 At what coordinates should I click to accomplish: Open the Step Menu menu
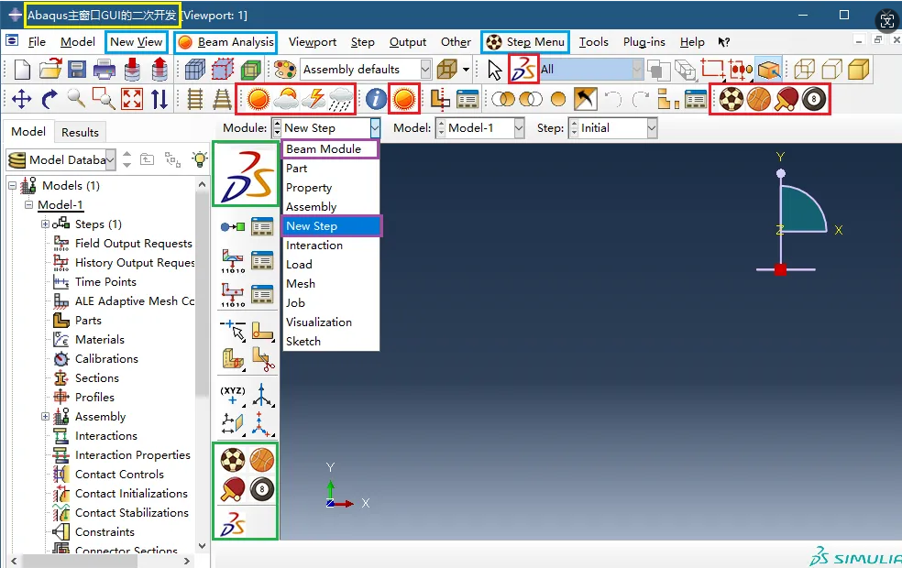coord(526,42)
